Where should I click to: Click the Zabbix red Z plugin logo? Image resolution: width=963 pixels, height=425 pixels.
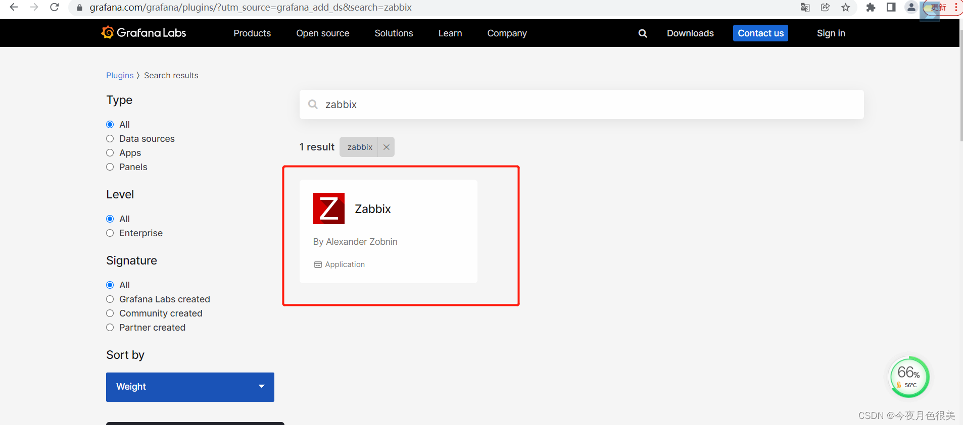[329, 208]
